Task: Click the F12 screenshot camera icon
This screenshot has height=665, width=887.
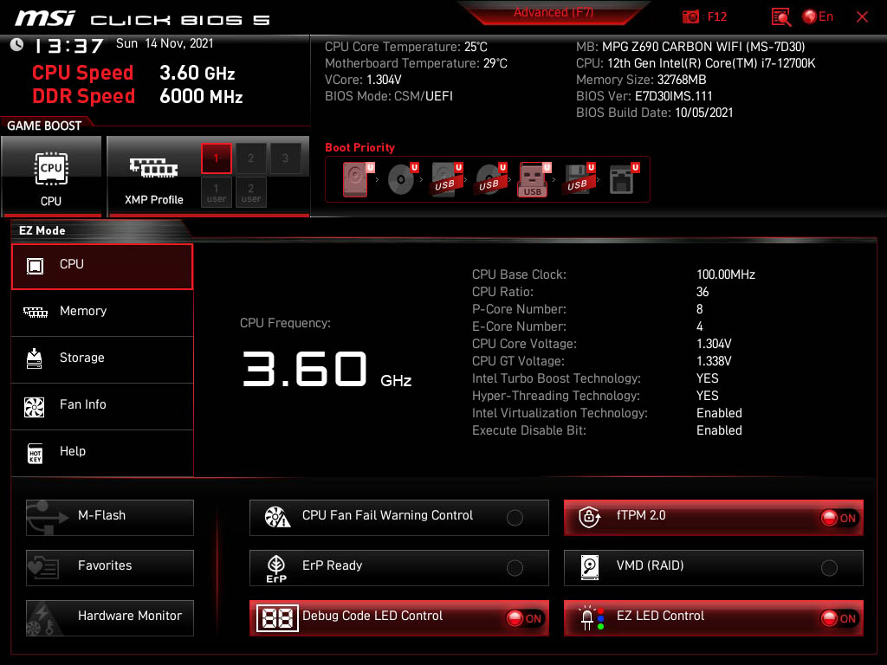Action: point(691,16)
